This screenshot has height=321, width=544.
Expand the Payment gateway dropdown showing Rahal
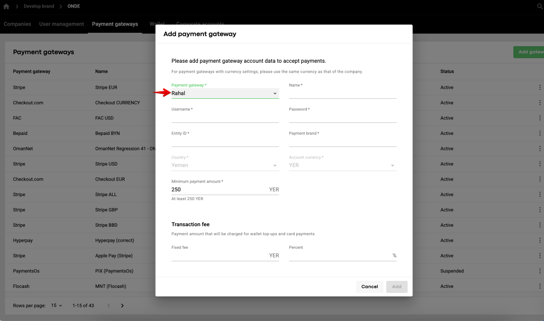[x=225, y=93]
